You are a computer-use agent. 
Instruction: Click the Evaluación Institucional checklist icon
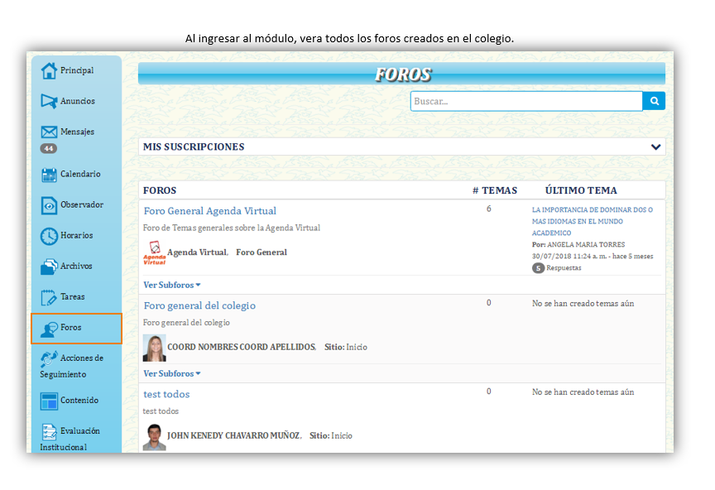(49, 431)
